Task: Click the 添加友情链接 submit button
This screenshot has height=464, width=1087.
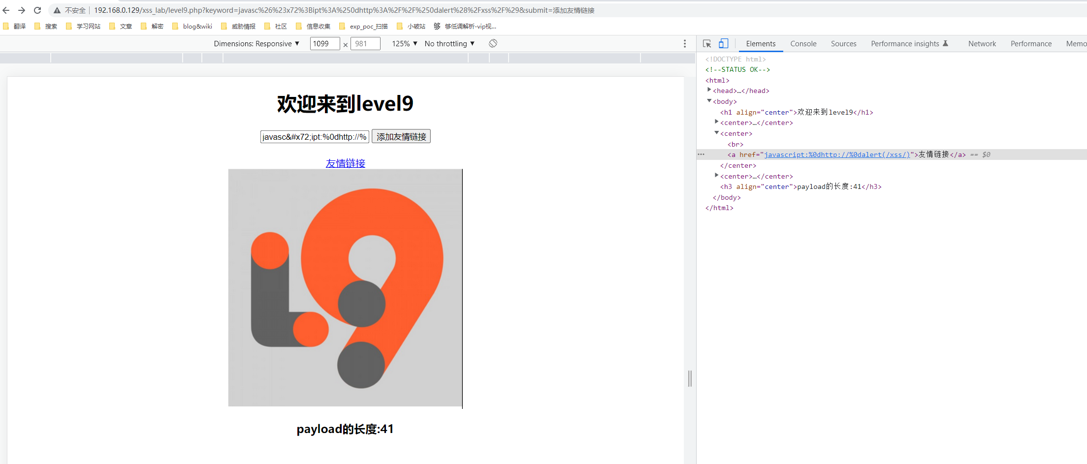Action: pos(401,137)
